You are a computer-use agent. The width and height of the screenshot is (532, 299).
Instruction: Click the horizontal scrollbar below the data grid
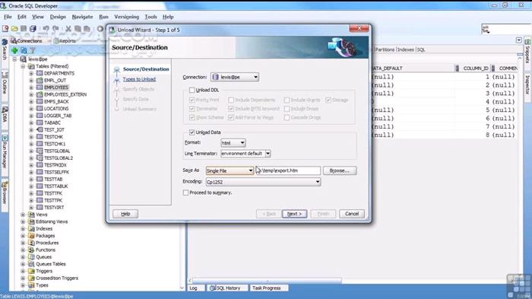[x=268, y=281]
